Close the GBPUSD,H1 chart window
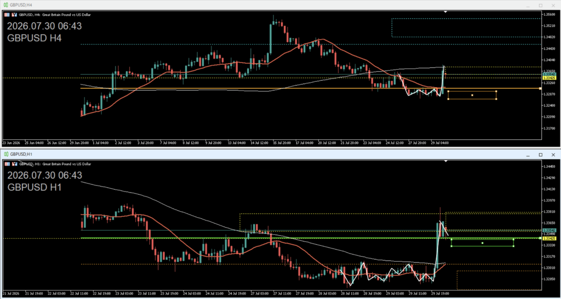This screenshot has width=561, height=299. 553,155
